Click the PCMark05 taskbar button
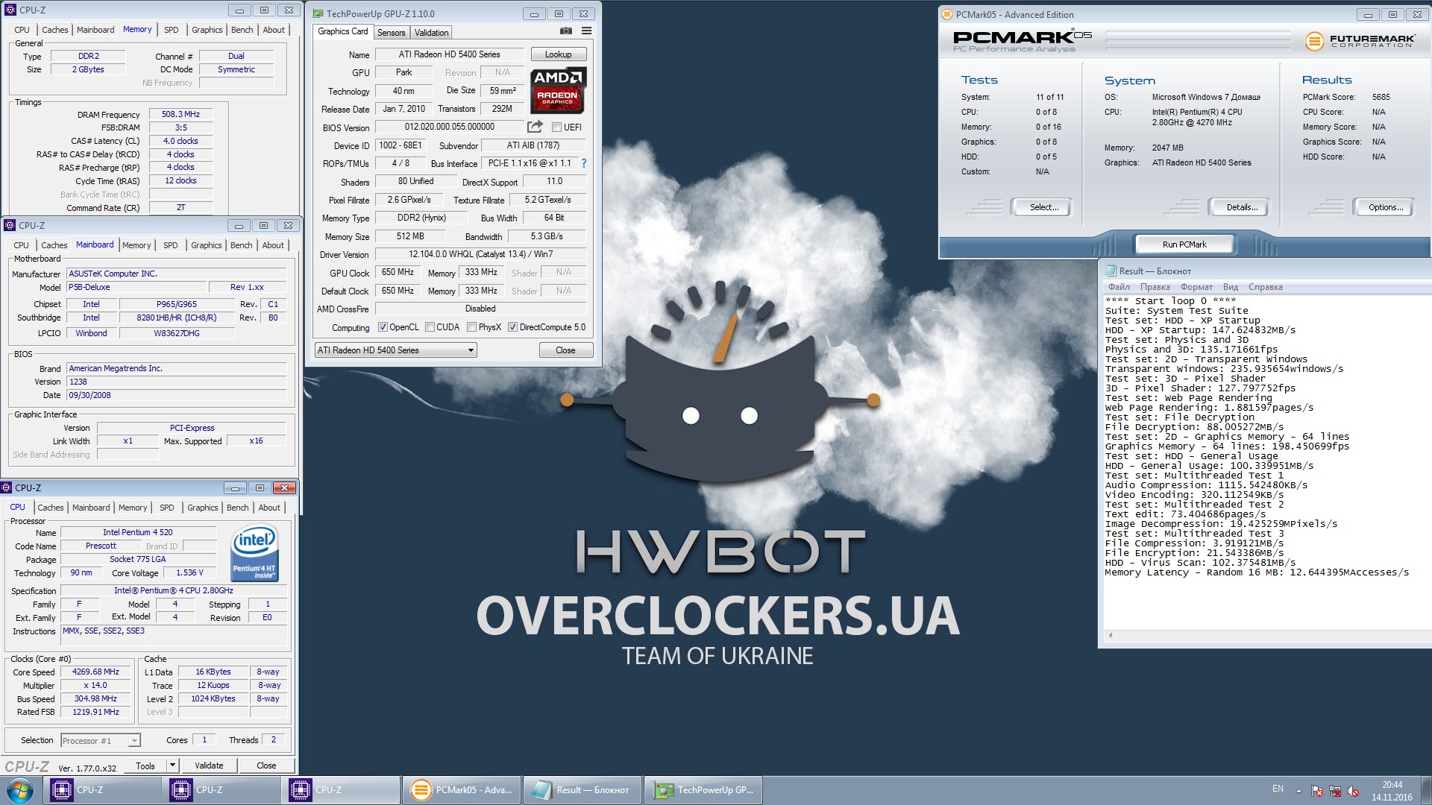This screenshot has height=805, width=1432. pos(462,790)
